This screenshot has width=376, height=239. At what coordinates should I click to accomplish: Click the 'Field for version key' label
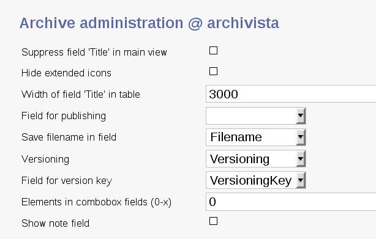point(67,181)
